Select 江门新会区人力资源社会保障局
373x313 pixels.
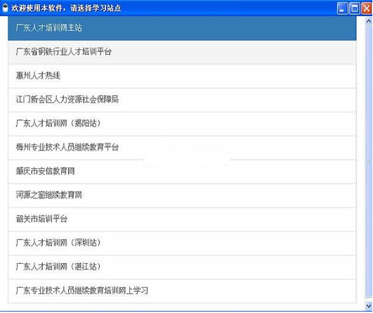tap(182, 100)
